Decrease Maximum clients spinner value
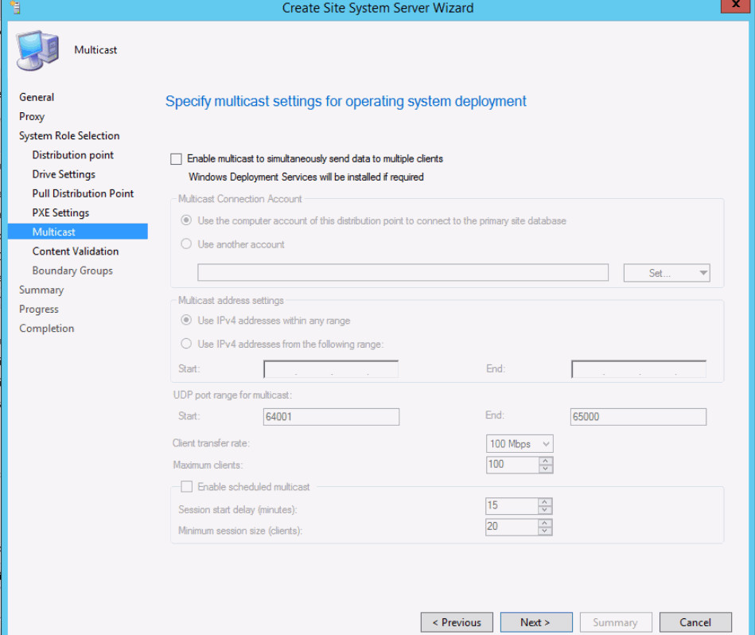The width and height of the screenshot is (755, 635). 546,469
